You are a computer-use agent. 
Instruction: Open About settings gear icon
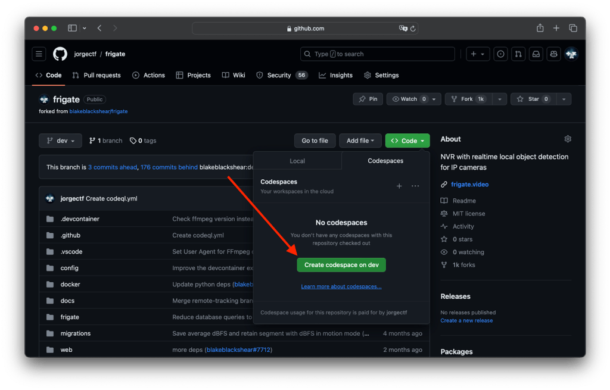(x=568, y=139)
